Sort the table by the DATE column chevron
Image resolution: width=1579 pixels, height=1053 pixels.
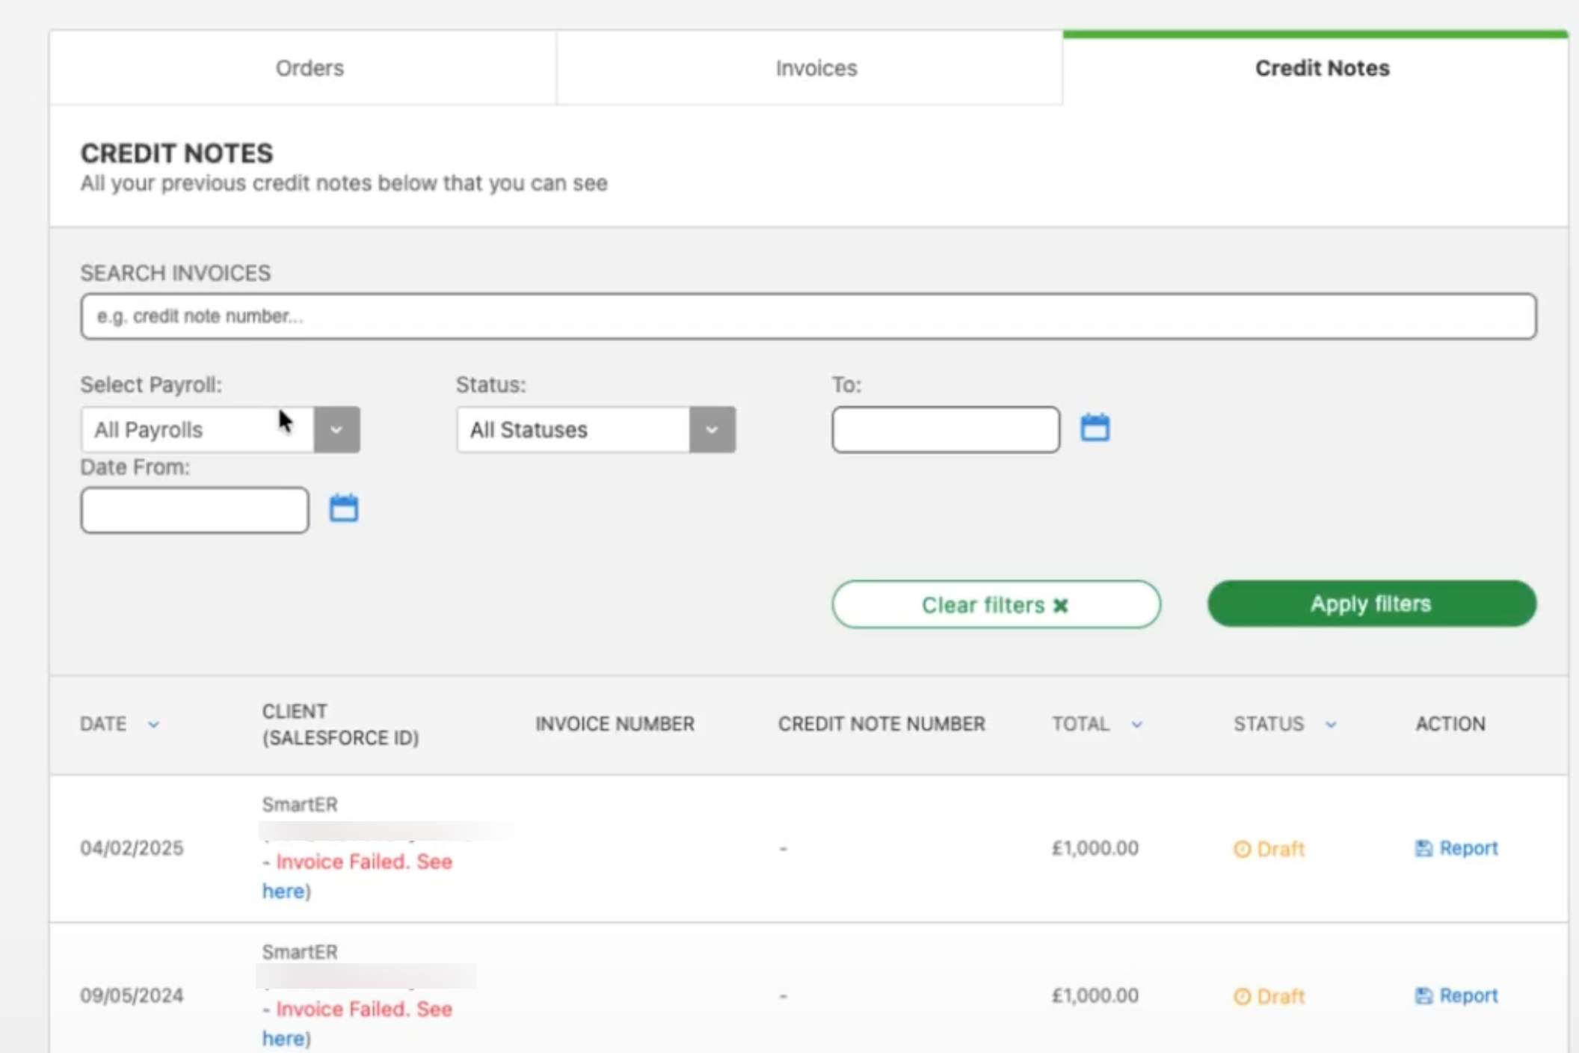pos(154,724)
